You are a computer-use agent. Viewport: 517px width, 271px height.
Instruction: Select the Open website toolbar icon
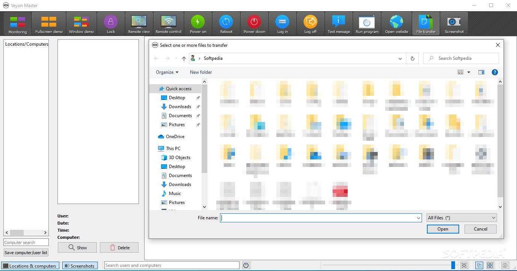pos(396,24)
